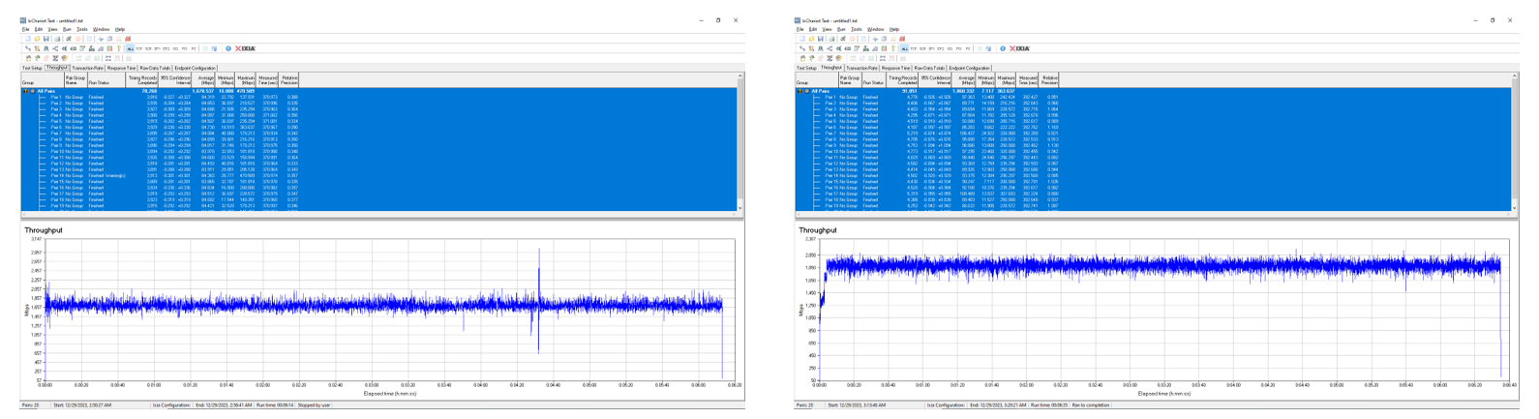
Task: Click Save icon in left IxChariot window
Action: 46,39
